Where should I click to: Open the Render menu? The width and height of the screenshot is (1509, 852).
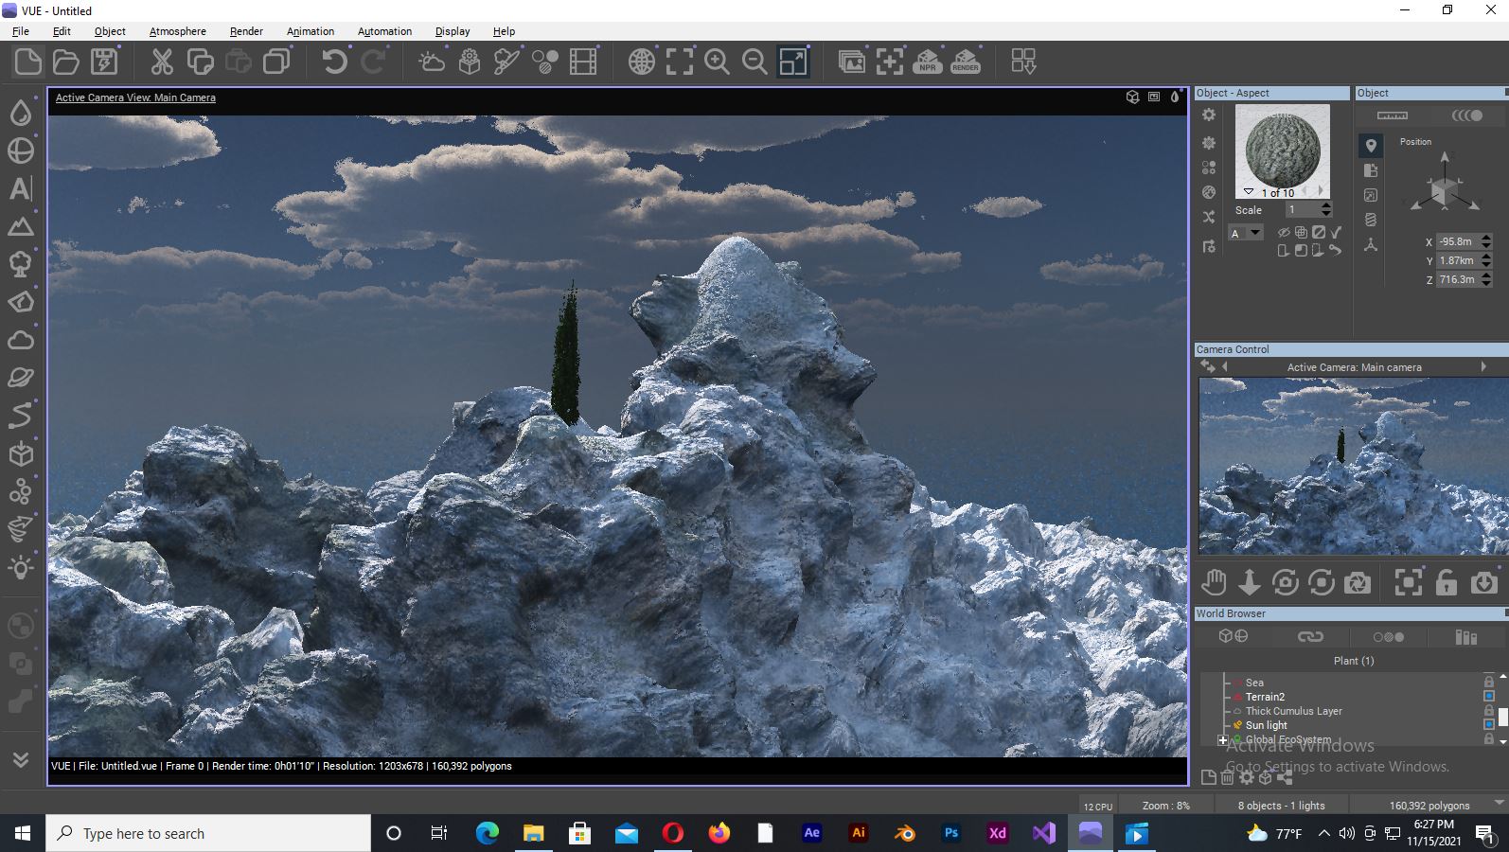246,31
